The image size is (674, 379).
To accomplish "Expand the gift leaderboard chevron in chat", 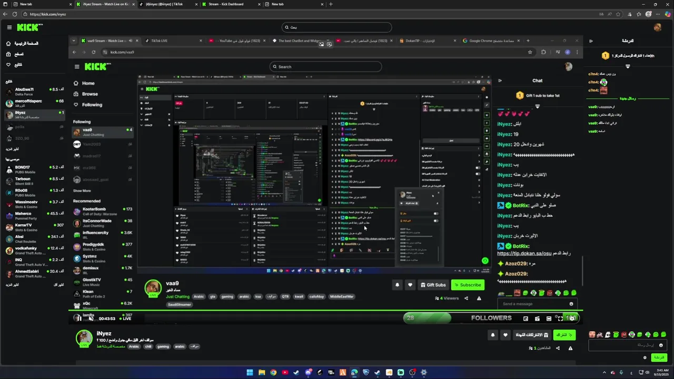I will pyautogui.click(x=628, y=66).
